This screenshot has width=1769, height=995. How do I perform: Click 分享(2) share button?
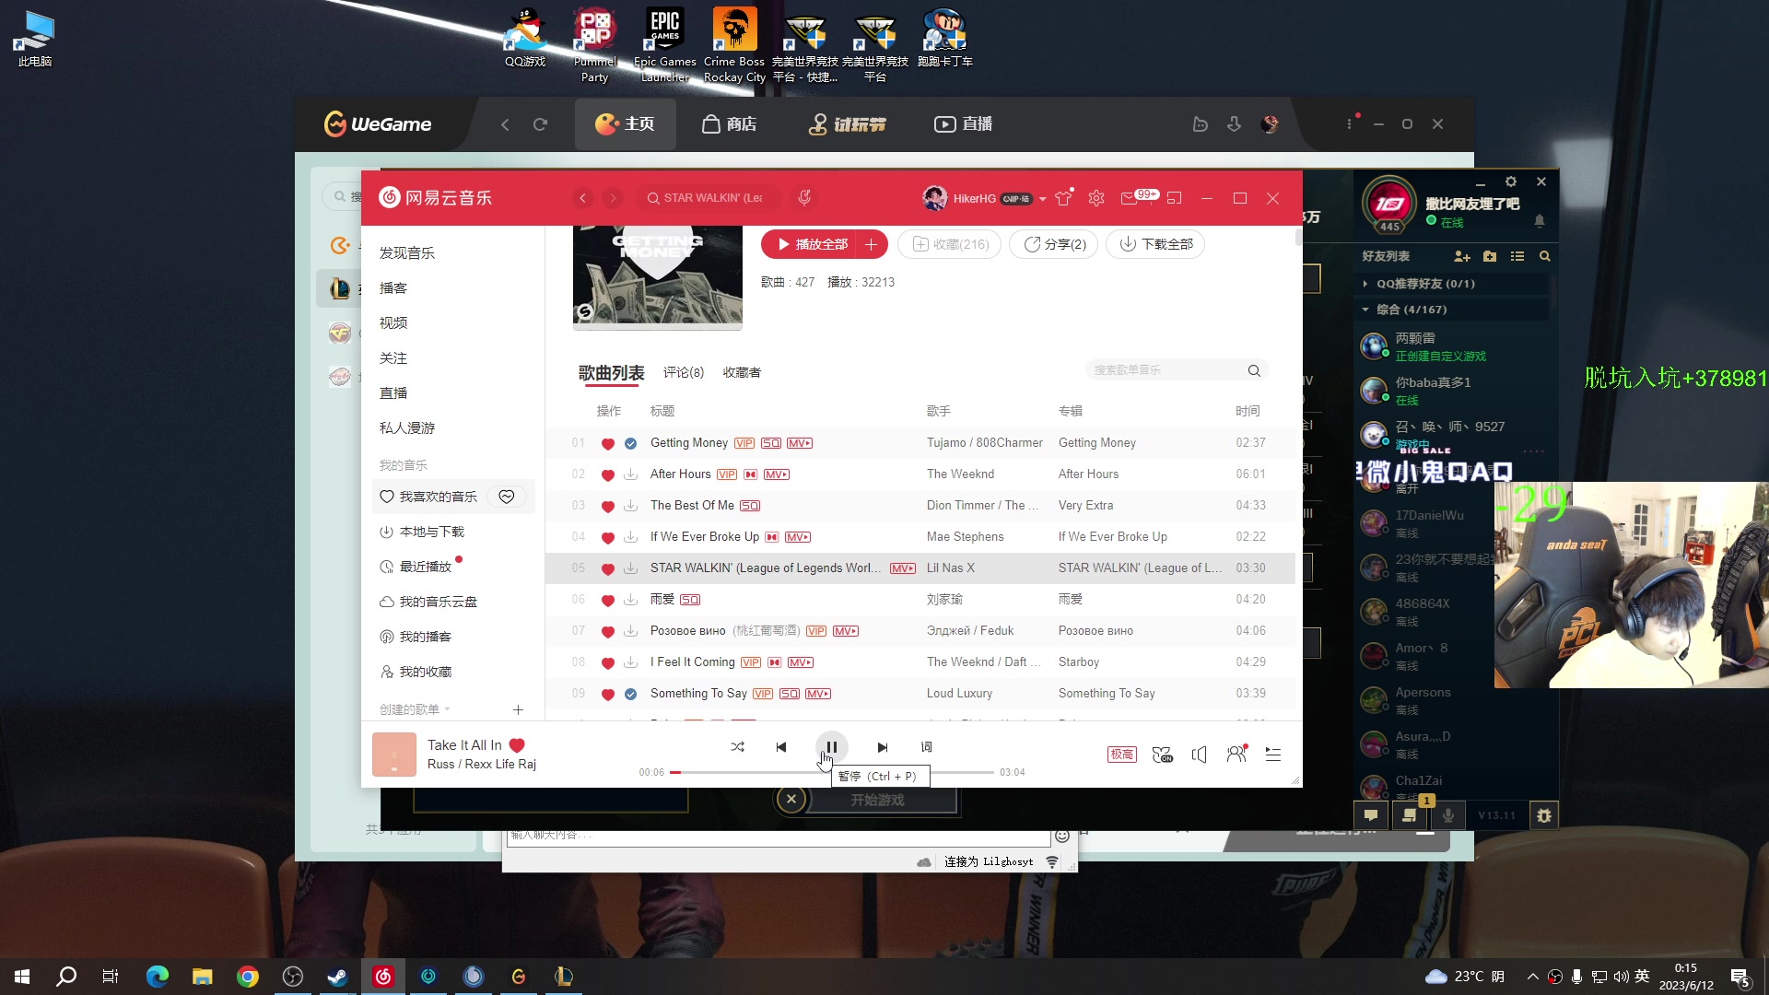[x=1054, y=244]
